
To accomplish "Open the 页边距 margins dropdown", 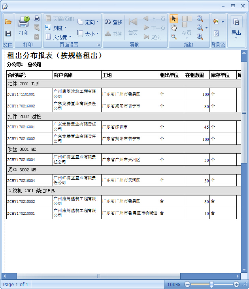I will [x=58, y=37].
